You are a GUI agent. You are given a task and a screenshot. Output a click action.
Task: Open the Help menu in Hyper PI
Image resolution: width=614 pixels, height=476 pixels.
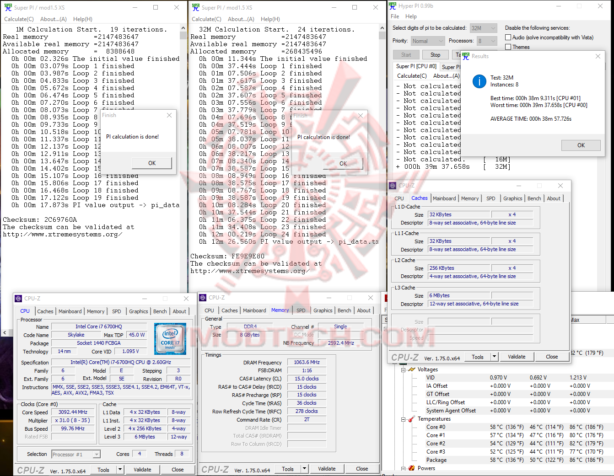(411, 16)
